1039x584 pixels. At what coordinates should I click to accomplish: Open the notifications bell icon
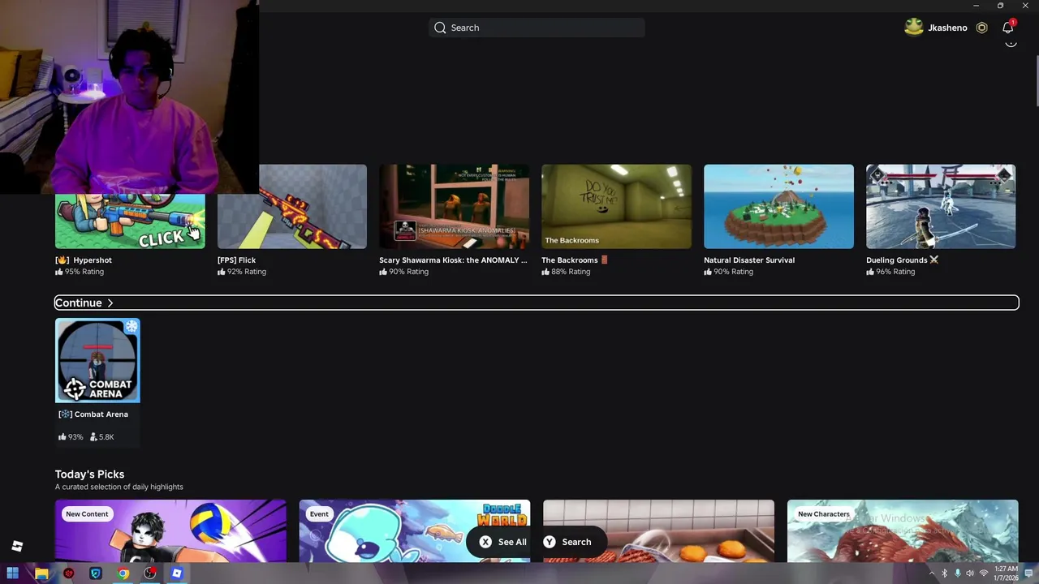1008,28
